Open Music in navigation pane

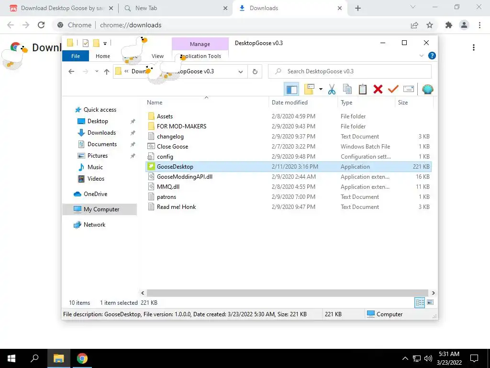click(95, 167)
